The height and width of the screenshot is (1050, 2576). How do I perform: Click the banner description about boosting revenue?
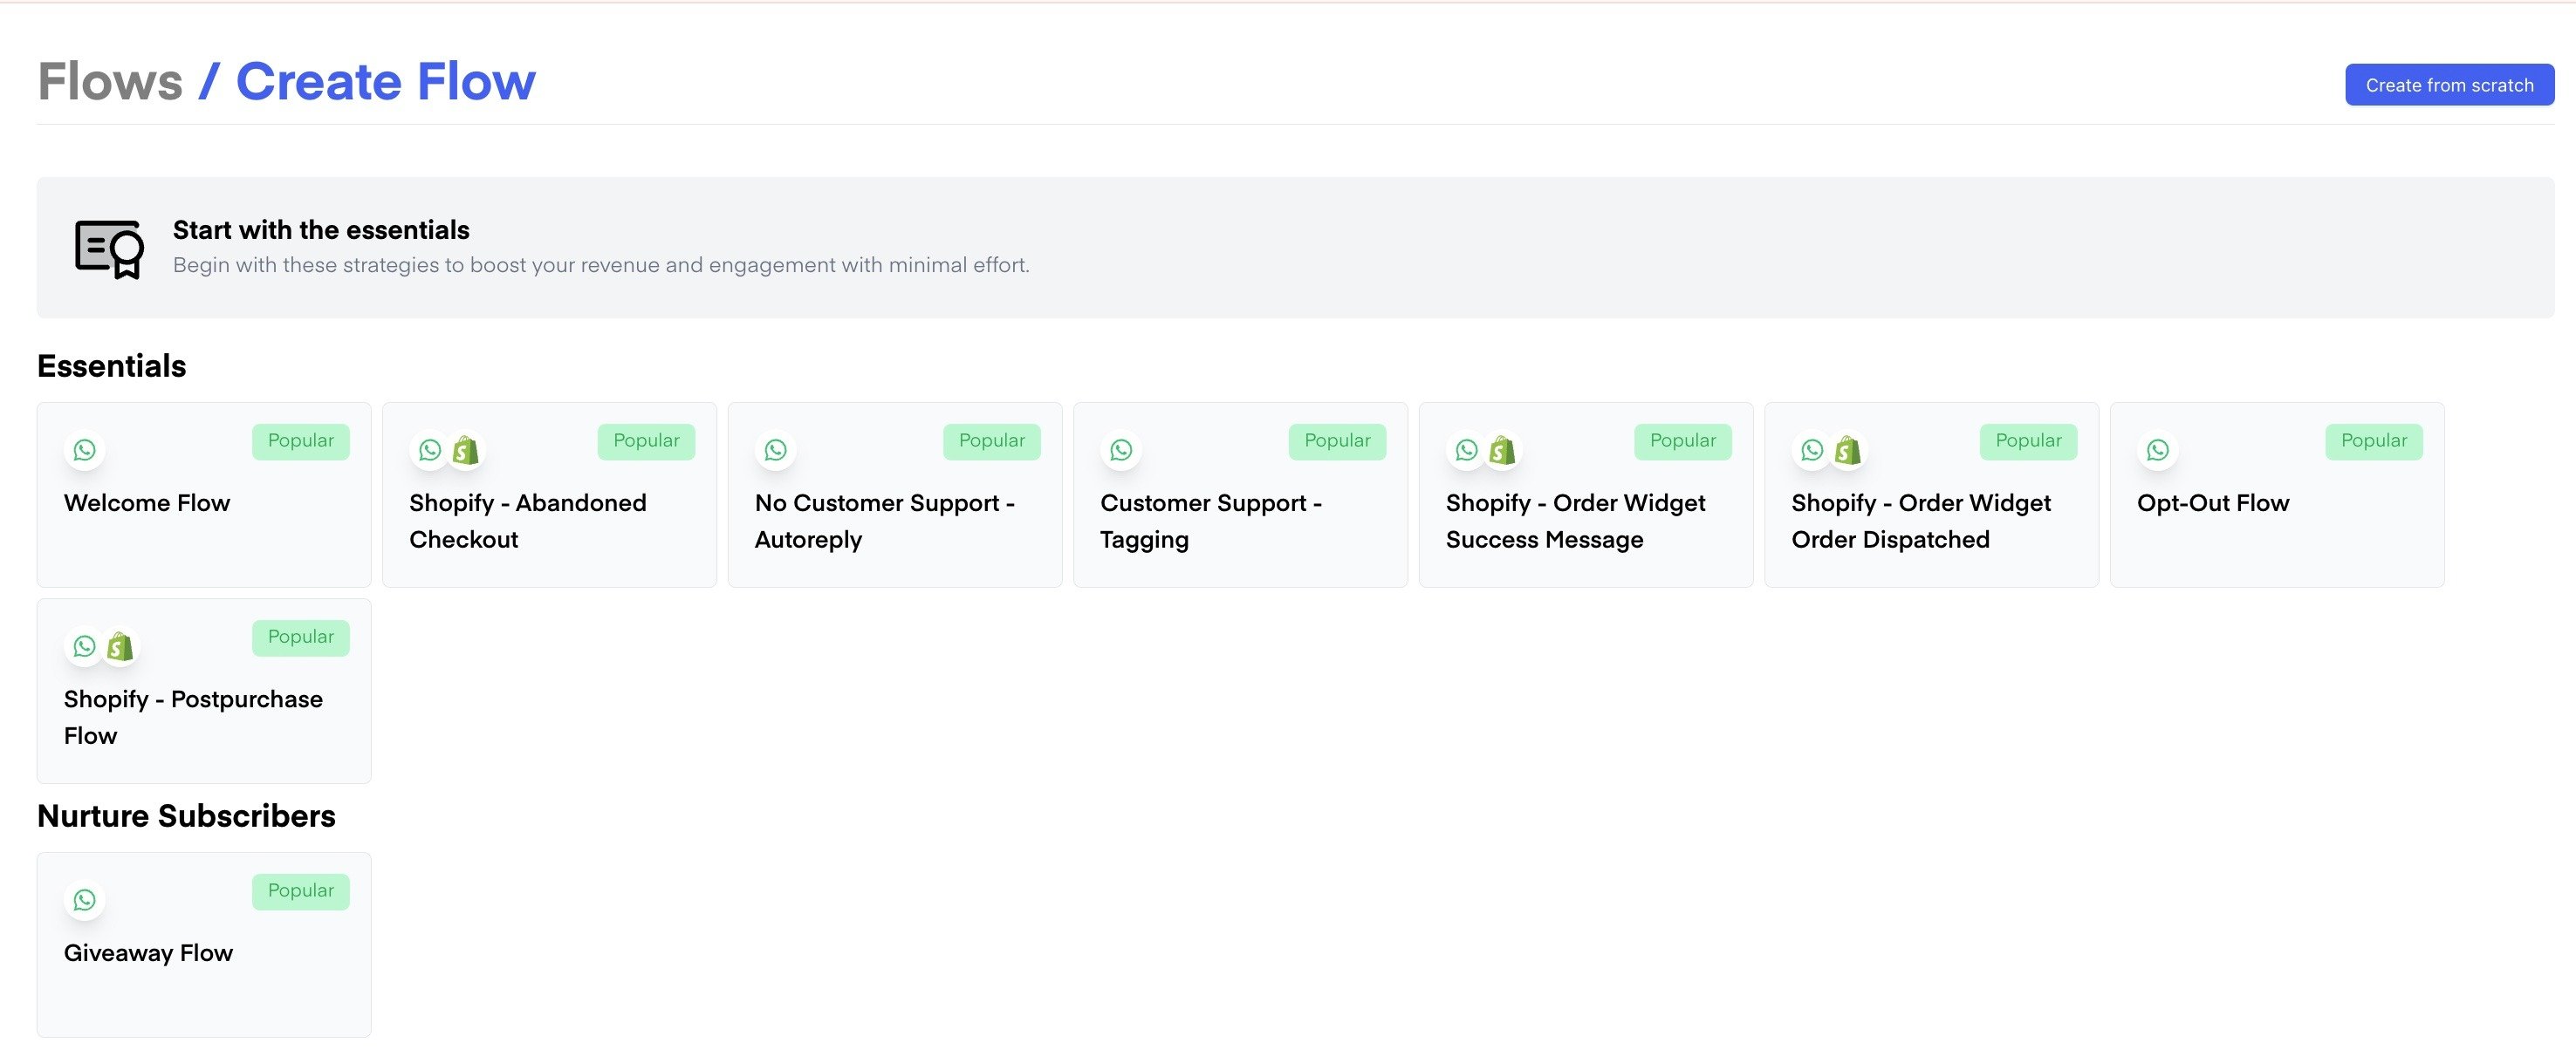(x=601, y=265)
